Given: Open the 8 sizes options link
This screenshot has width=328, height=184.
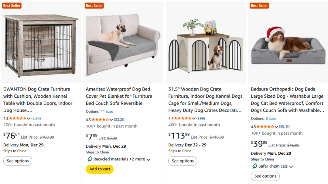Looking at the screenshot, I should (271, 118).
